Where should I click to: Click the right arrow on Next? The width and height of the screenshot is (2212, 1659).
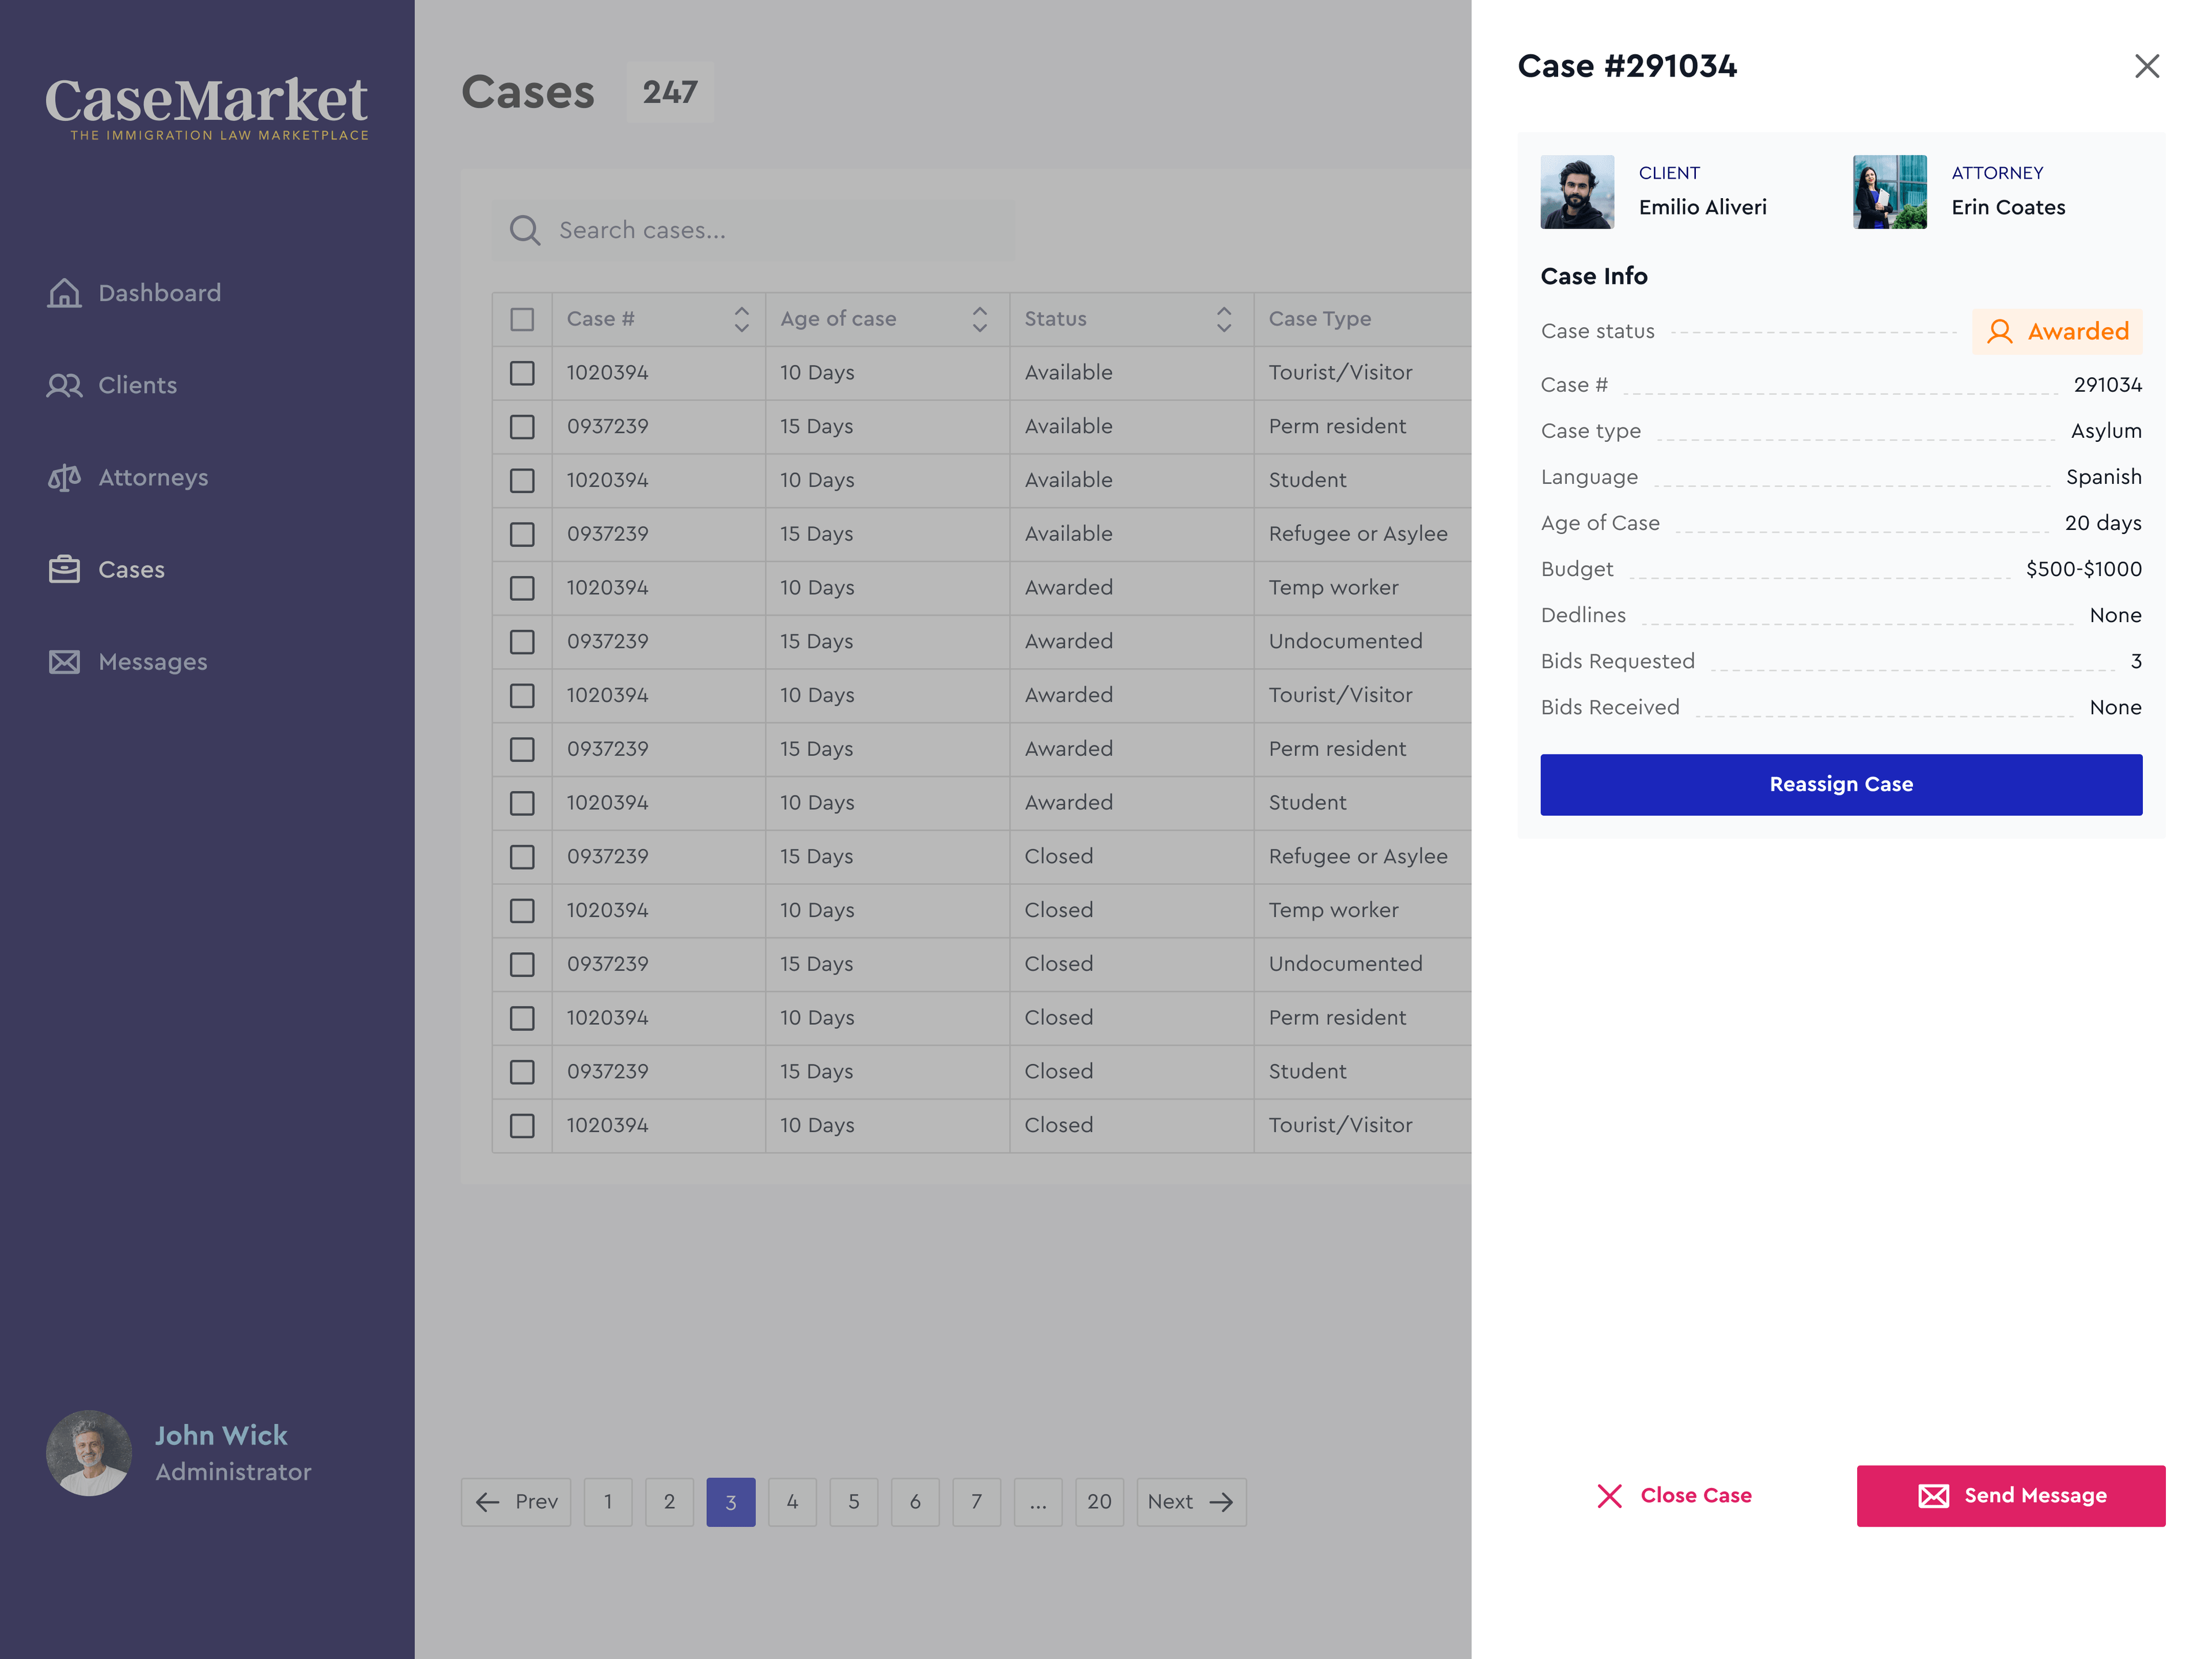1221,1501
